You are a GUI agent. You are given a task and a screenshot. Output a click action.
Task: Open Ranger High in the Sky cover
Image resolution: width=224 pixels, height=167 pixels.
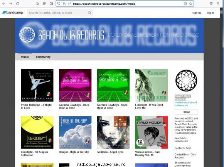pyautogui.click(x=75, y=132)
